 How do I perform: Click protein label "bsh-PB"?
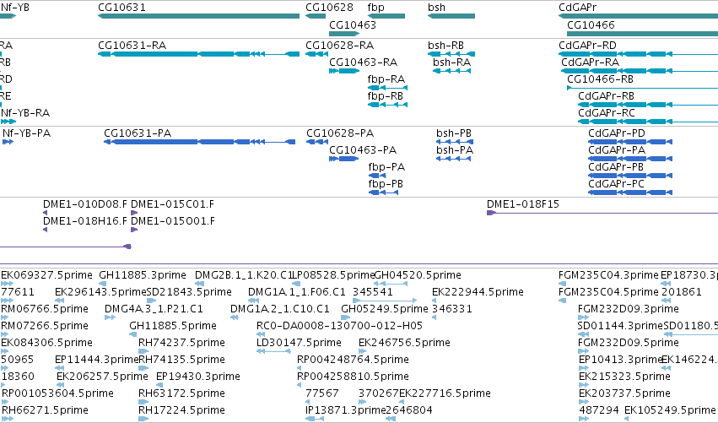pos(454,133)
